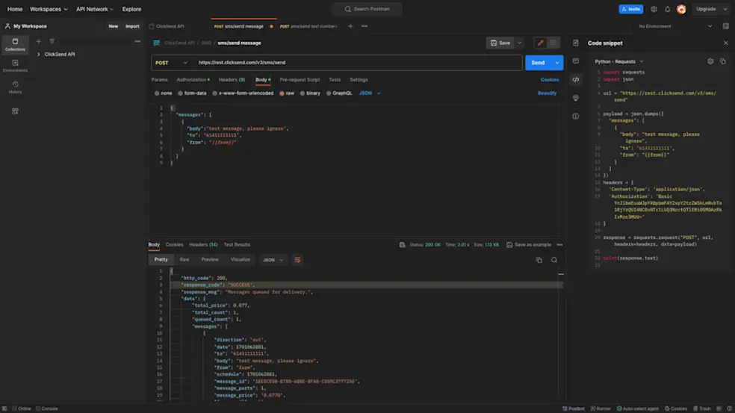Copy the code snippet to clipboard
Viewport: 735px width, 413px height.
coord(723,61)
